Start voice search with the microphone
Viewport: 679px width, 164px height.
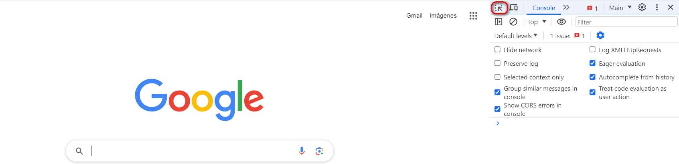click(302, 151)
